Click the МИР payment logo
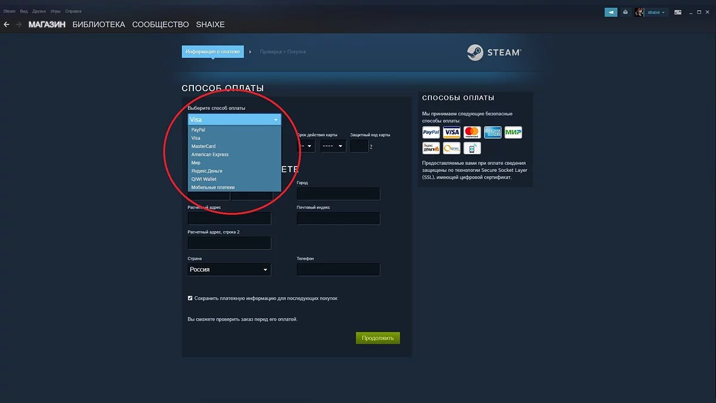This screenshot has height=403, width=716. [513, 133]
